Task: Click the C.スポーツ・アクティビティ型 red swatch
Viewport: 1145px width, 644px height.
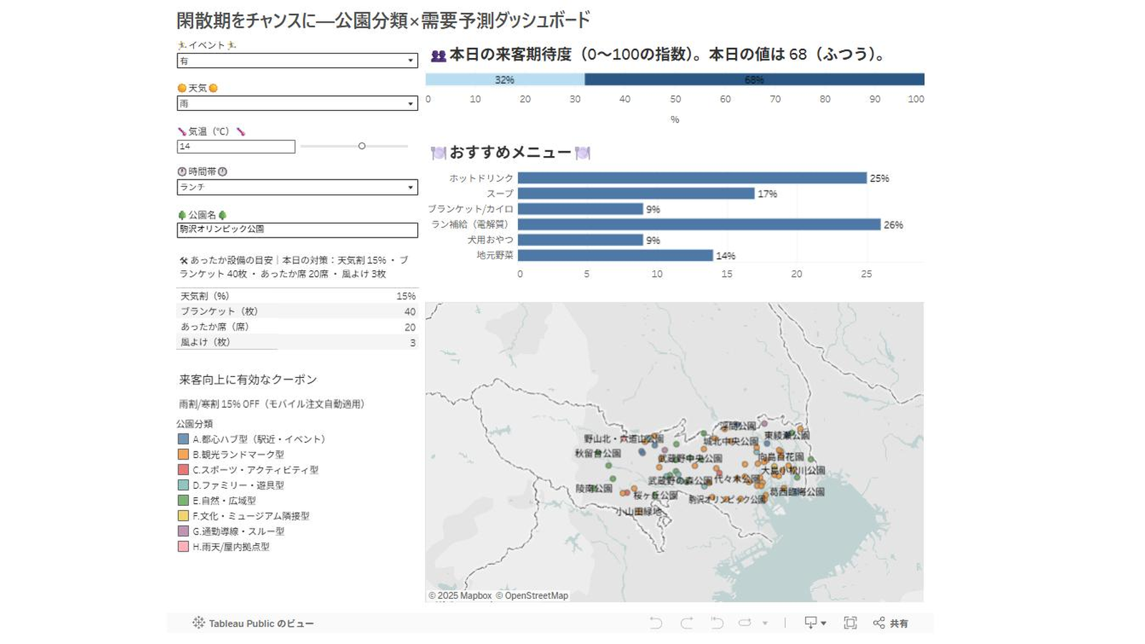Action: click(183, 469)
